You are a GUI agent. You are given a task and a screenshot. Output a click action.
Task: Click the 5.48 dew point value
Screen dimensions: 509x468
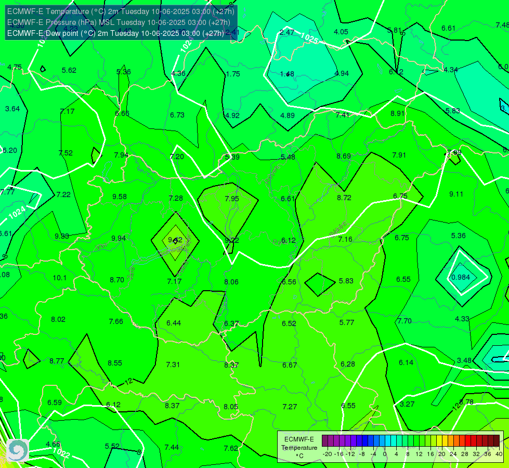tap(288, 157)
